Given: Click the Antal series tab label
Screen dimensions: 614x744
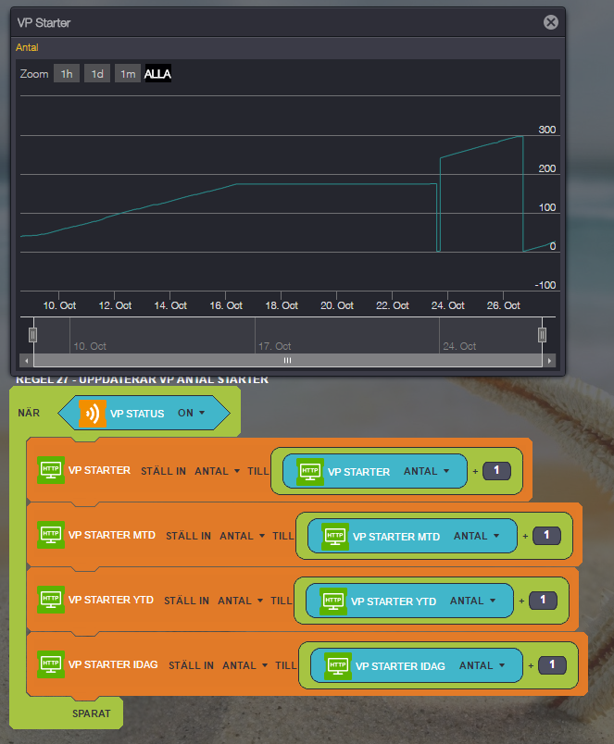Looking at the screenshot, I should tap(28, 46).
